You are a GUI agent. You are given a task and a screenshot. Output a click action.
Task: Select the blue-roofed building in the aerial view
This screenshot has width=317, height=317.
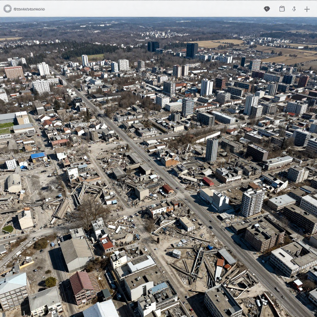(x=38, y=156)
